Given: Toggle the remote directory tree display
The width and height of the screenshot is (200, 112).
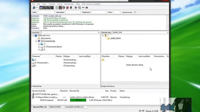Looking at the screenshot, I should pyautogui.click(x=48, y=8).
